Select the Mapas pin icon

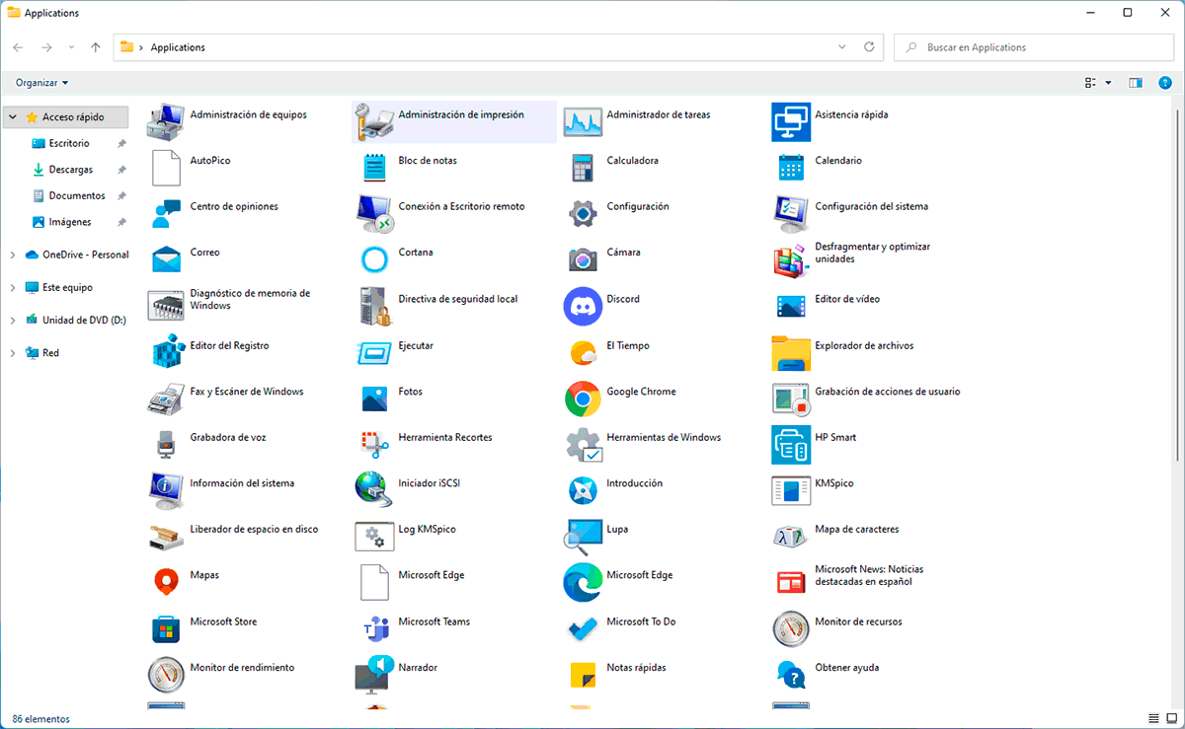click(x=166, y=583)
